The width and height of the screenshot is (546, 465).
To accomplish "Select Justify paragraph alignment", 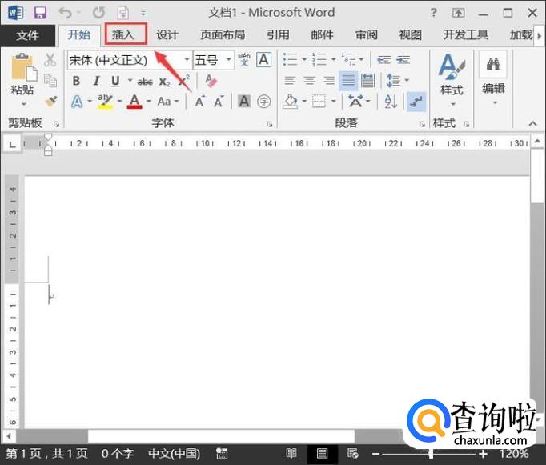I will click(348, 81).
